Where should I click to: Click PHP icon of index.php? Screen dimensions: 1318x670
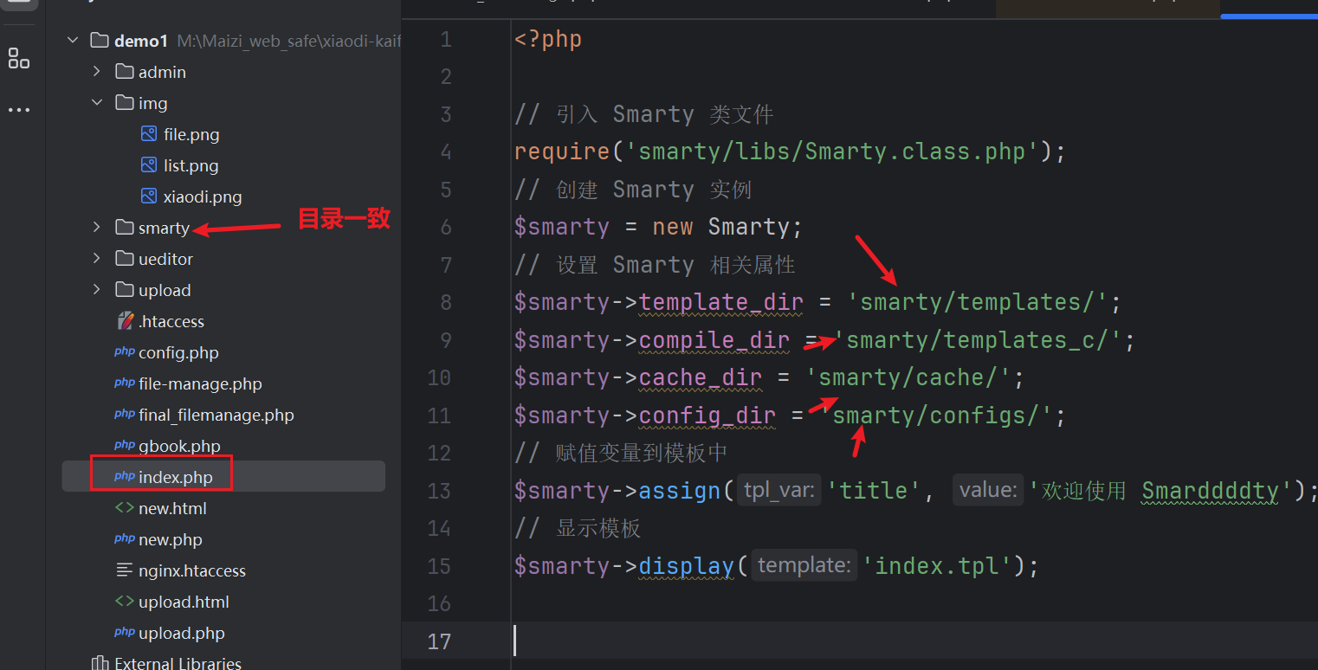pos(125,477)
